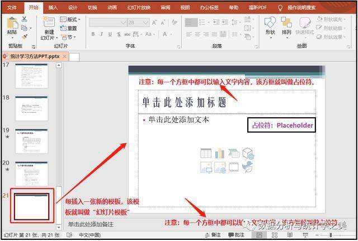The width and height of the screenshot is (358, 241).
Task: Open the Change Case (Aa) dropdown
Action: (150, 34)
